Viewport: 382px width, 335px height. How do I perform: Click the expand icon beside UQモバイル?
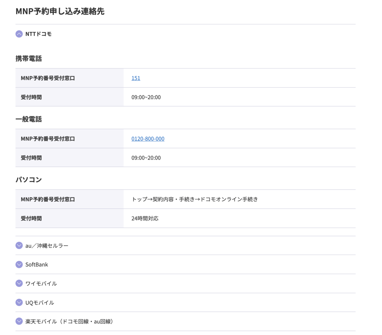[x=19, y=303]
